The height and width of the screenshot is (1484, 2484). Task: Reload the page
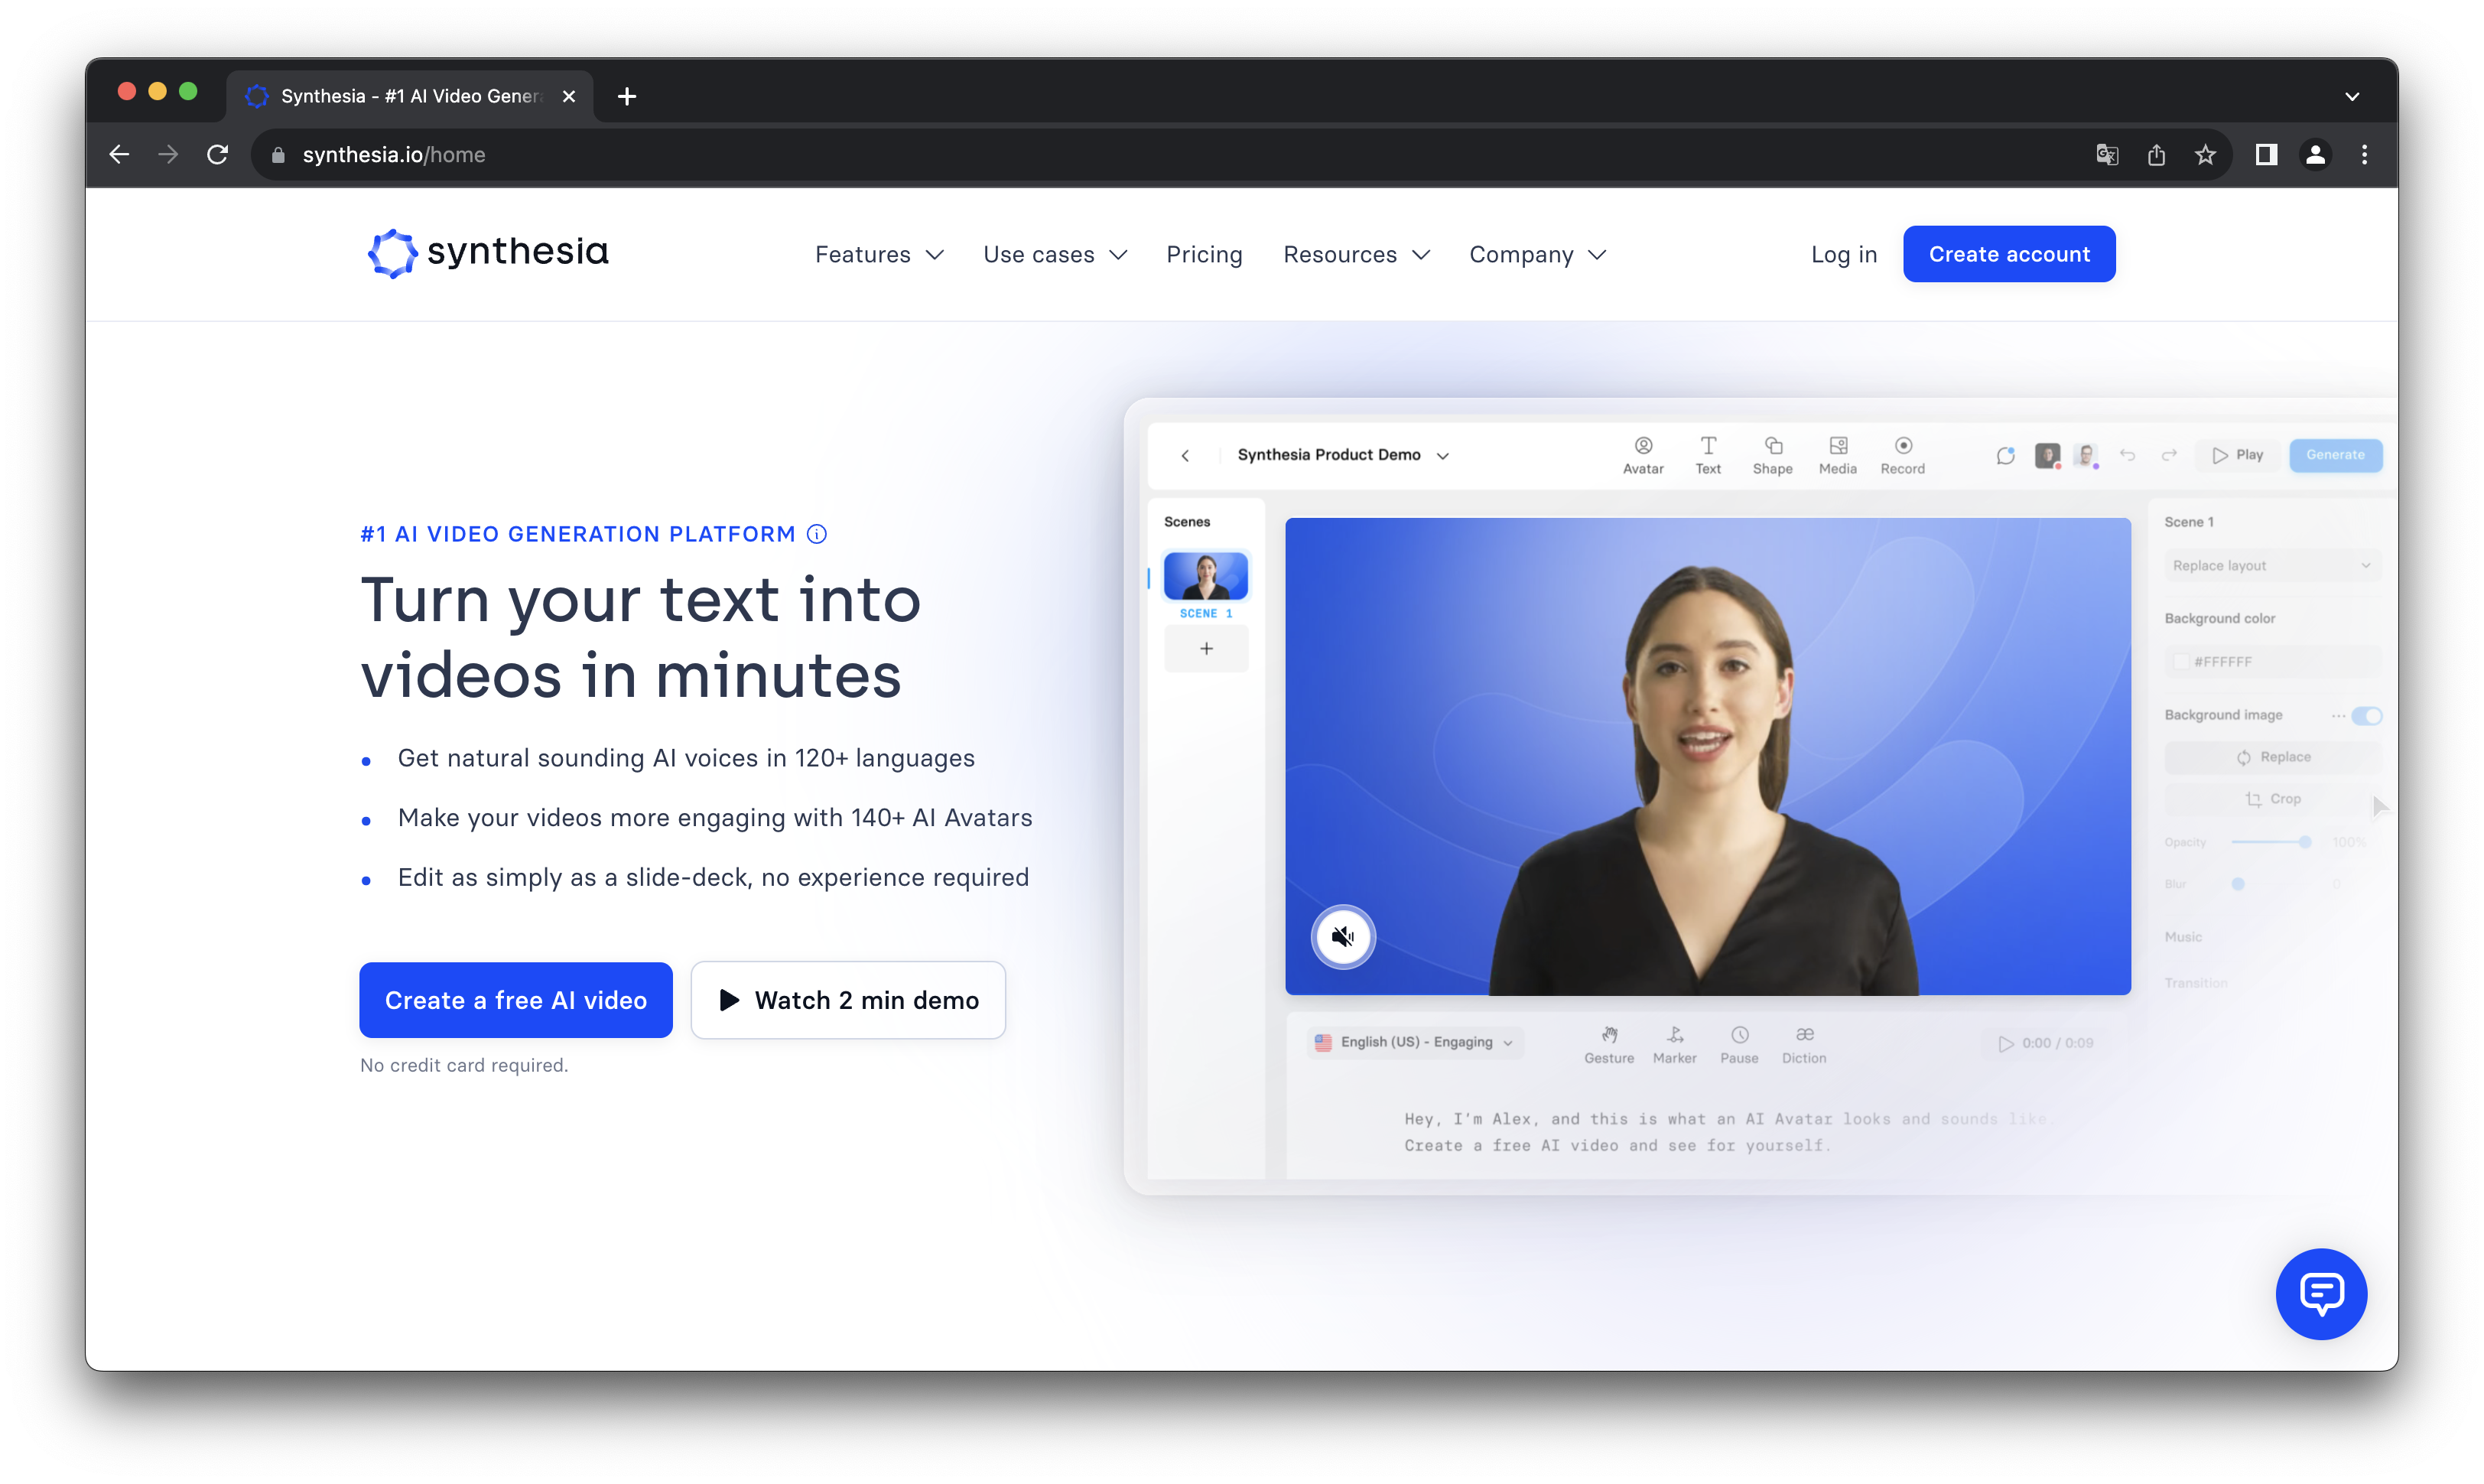[x=217, y=155]
